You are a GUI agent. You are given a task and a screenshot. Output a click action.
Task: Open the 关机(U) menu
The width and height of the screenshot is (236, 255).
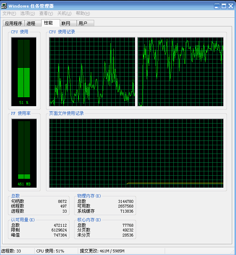tap(64, 13)
